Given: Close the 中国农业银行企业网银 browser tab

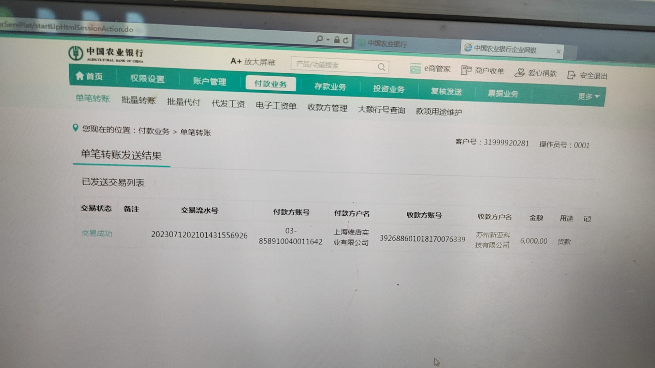Looking at the screenshot, I should (558, 51).
